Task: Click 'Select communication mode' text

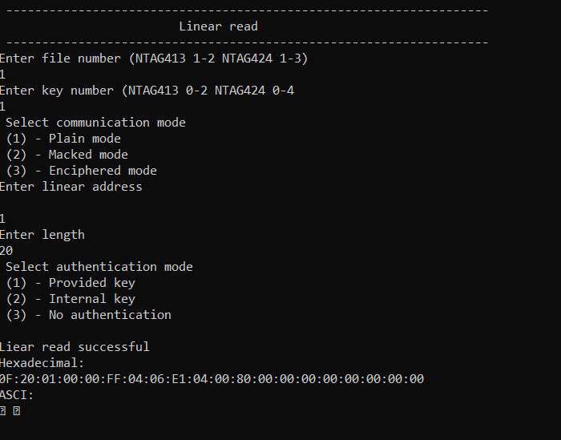Action: point(95,123)
